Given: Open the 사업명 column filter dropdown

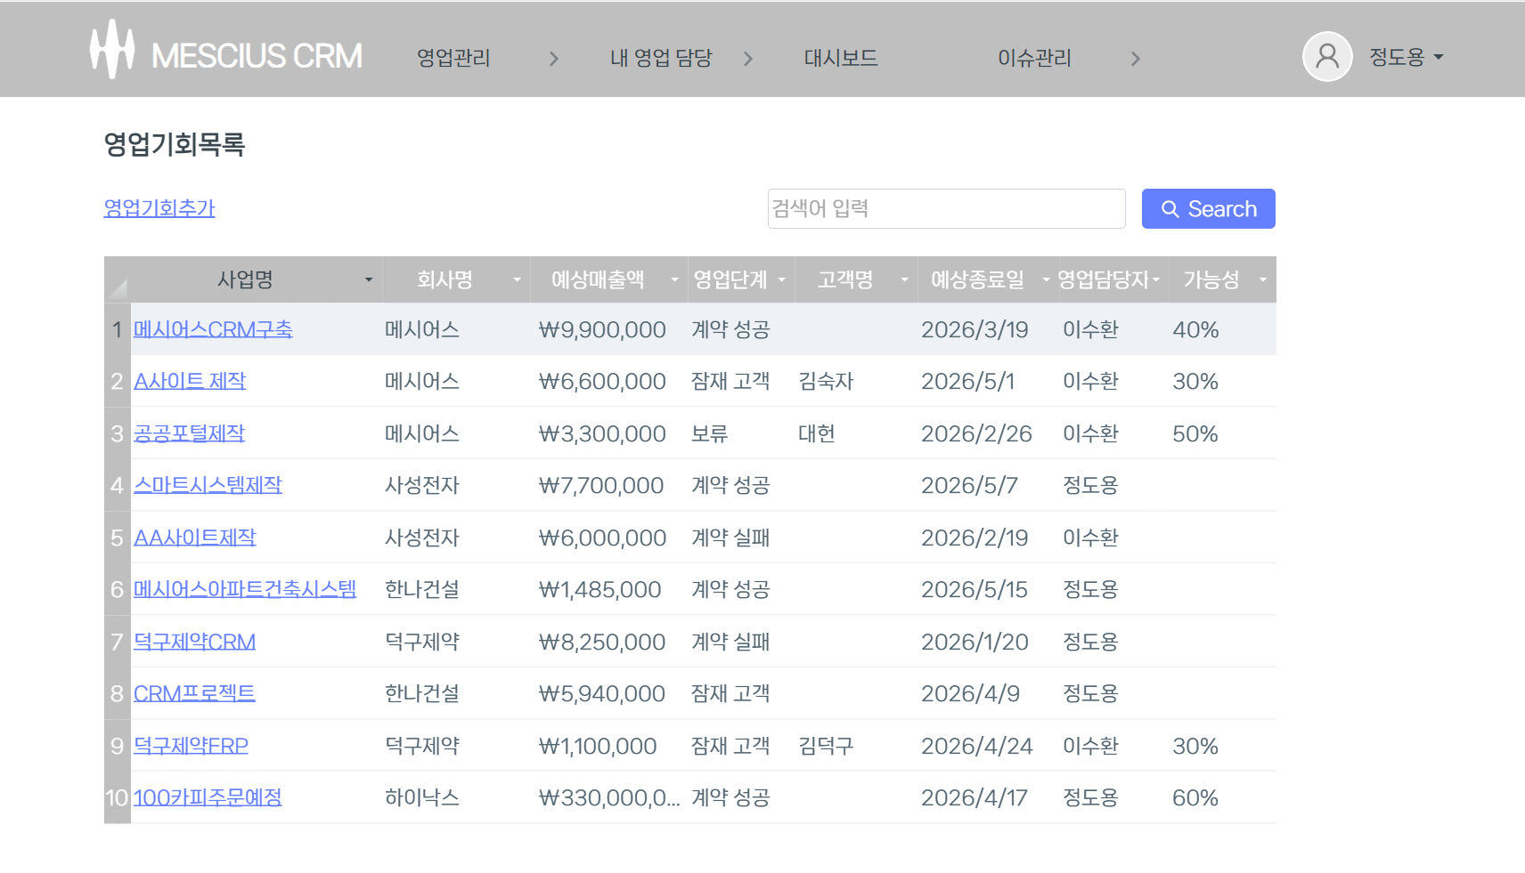Looking at the screenshot, I should [x=369, y=280].
